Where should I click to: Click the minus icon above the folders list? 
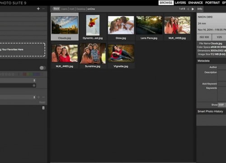coord(43,9)
